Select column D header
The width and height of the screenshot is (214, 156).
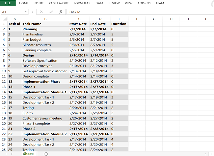[x=100, y=19]
